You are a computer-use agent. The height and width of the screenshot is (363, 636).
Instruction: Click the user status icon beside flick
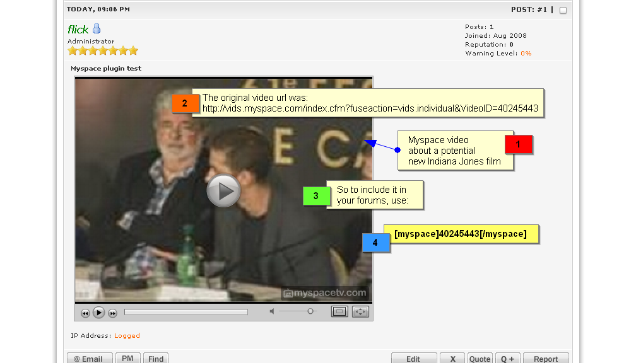97,28
